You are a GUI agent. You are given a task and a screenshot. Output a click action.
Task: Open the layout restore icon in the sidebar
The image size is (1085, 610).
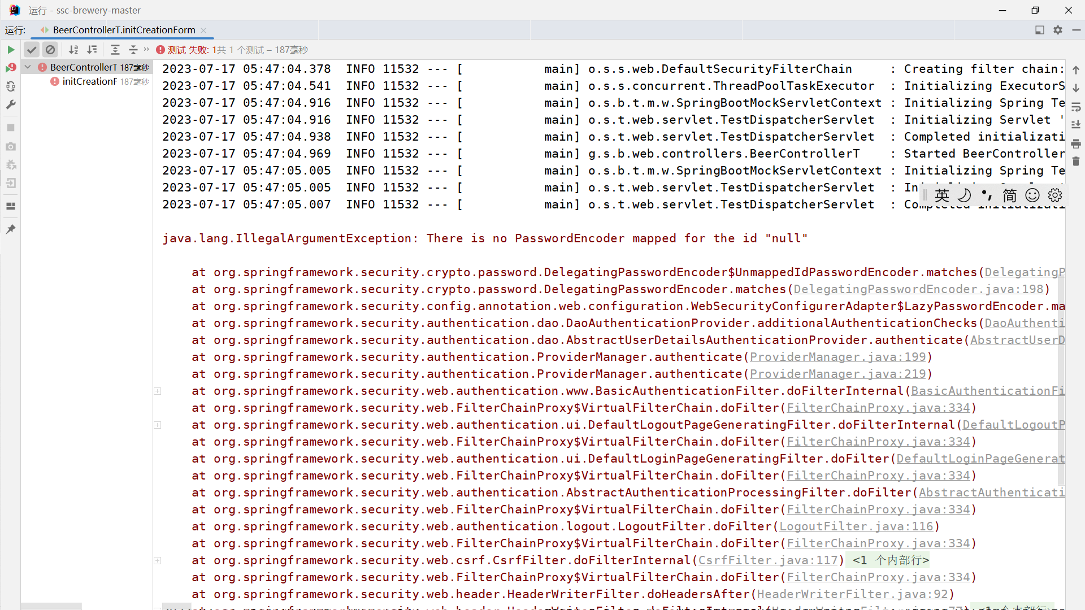[x=11, y=206]
